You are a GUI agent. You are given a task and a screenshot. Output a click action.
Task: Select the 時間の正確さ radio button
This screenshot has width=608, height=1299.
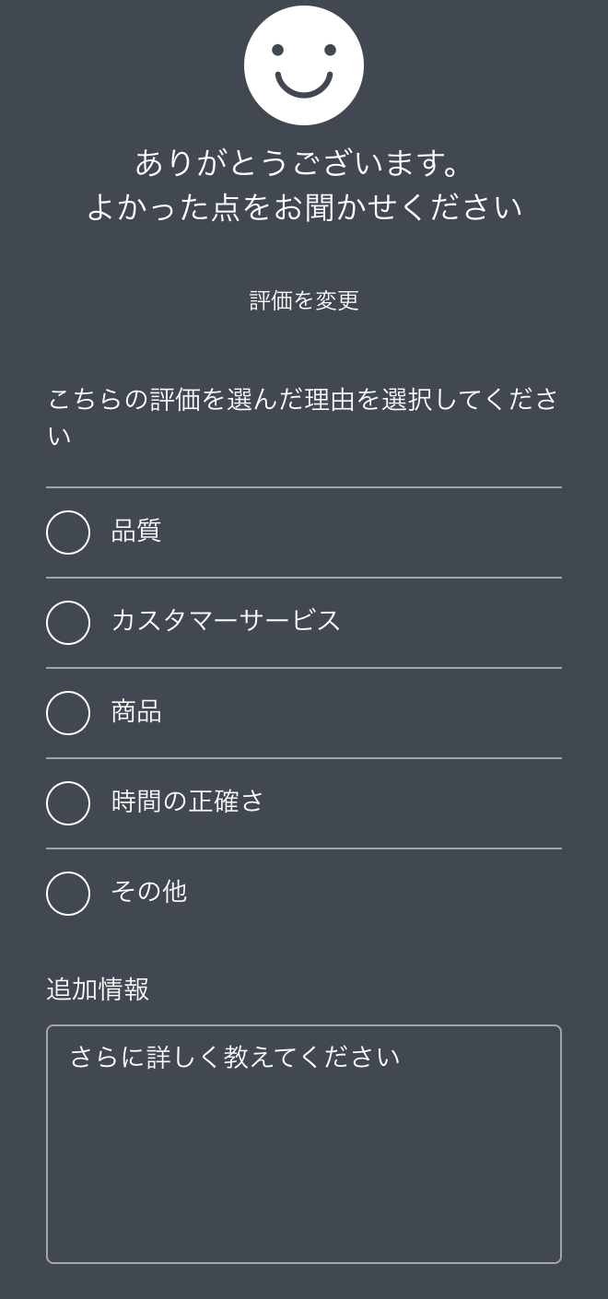click(67, 802)
